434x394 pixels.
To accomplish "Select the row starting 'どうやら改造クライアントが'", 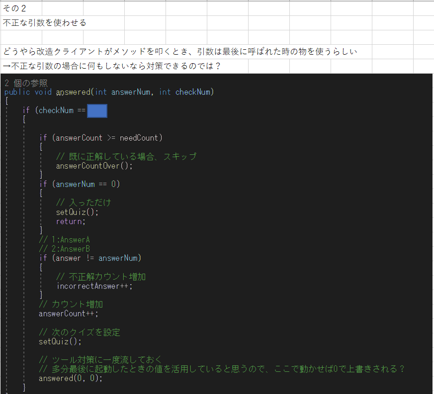I will (x=180, y=52).
